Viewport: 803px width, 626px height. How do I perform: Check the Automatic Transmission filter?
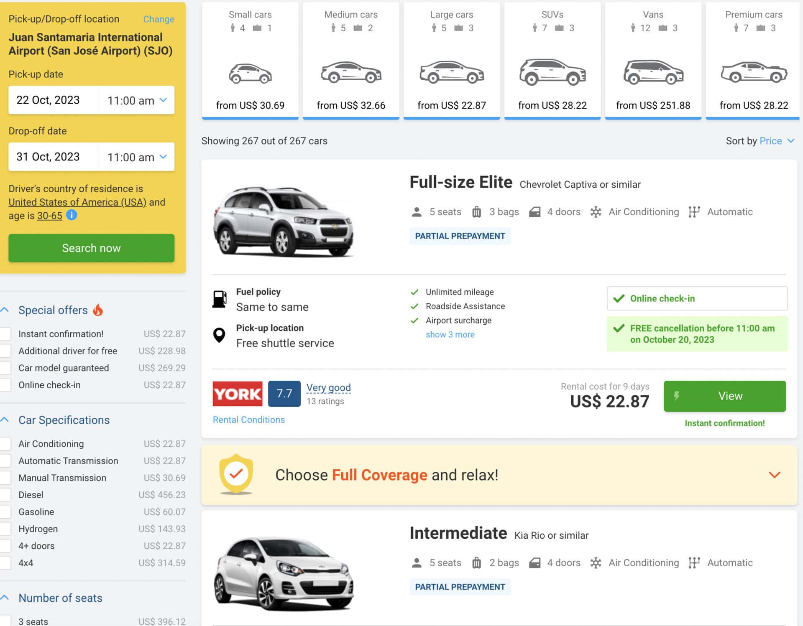5,461
